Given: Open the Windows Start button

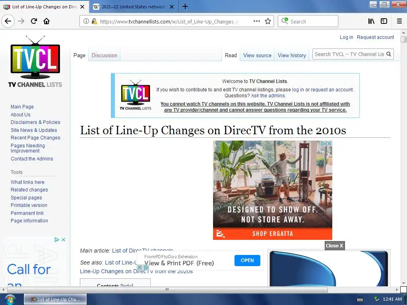Looking at the screenshot, I should coord(10,299).
